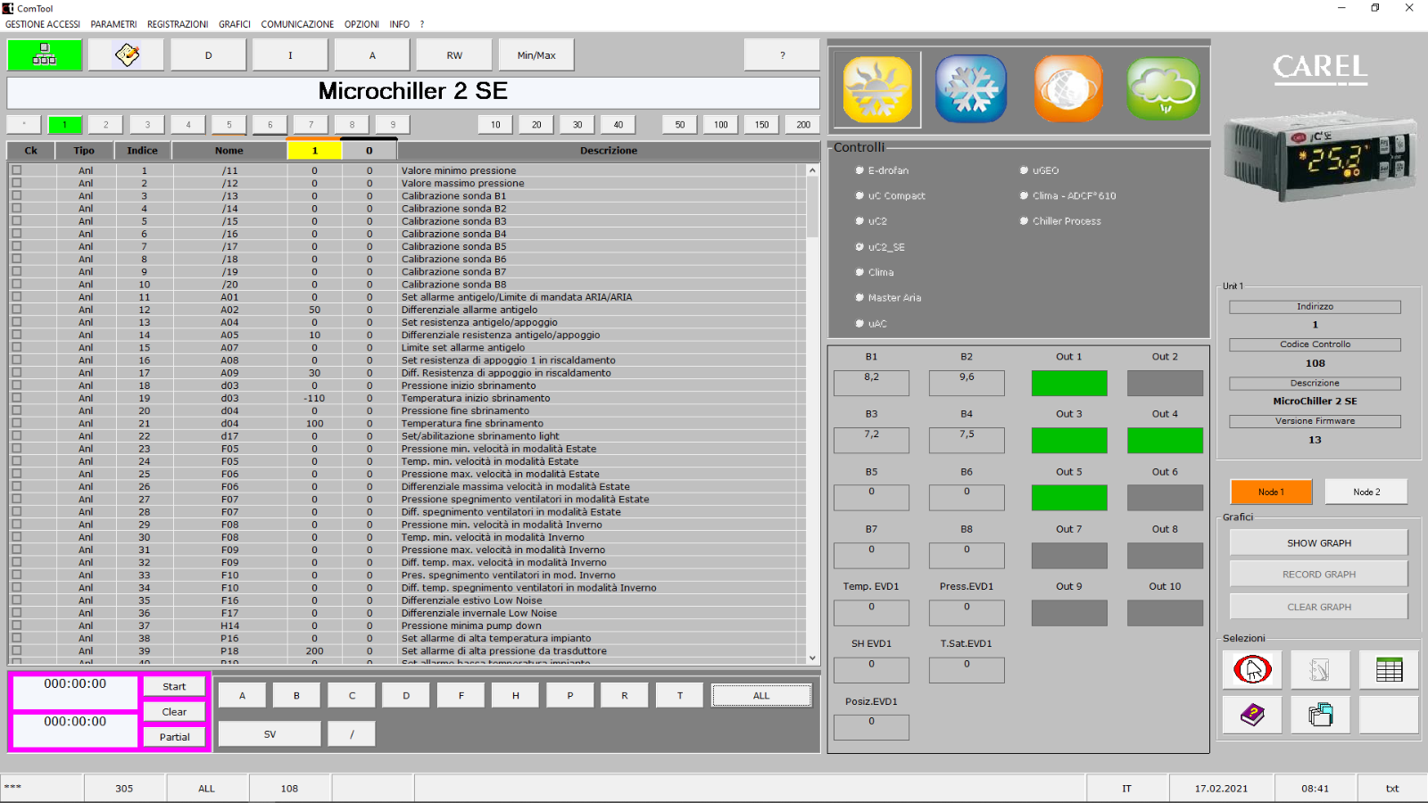Click the Indice column header

click(x=143, y=151)
